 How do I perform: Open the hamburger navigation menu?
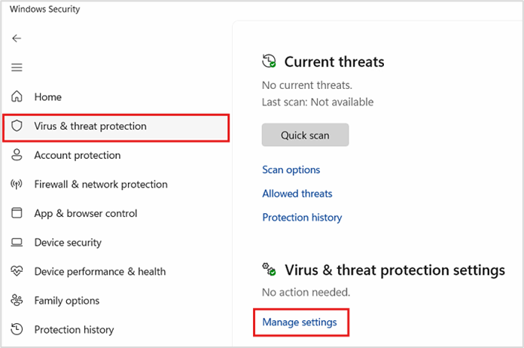[x=17, y=68]
